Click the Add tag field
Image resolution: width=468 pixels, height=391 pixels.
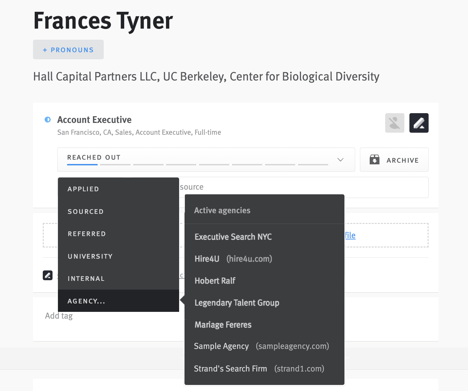pyautogui.click(x=58, y=316)
